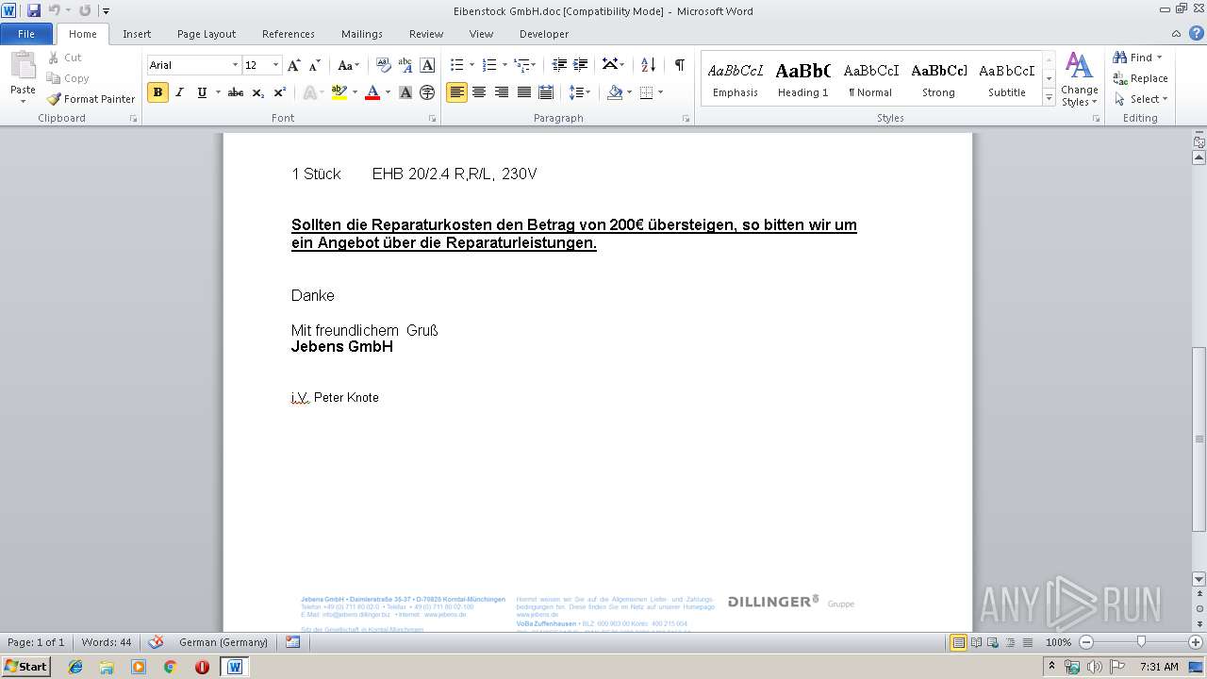Click the Paste icon
Viewport: 1207px width, 679px height.
pyautogui.click(x=23, y=66)
